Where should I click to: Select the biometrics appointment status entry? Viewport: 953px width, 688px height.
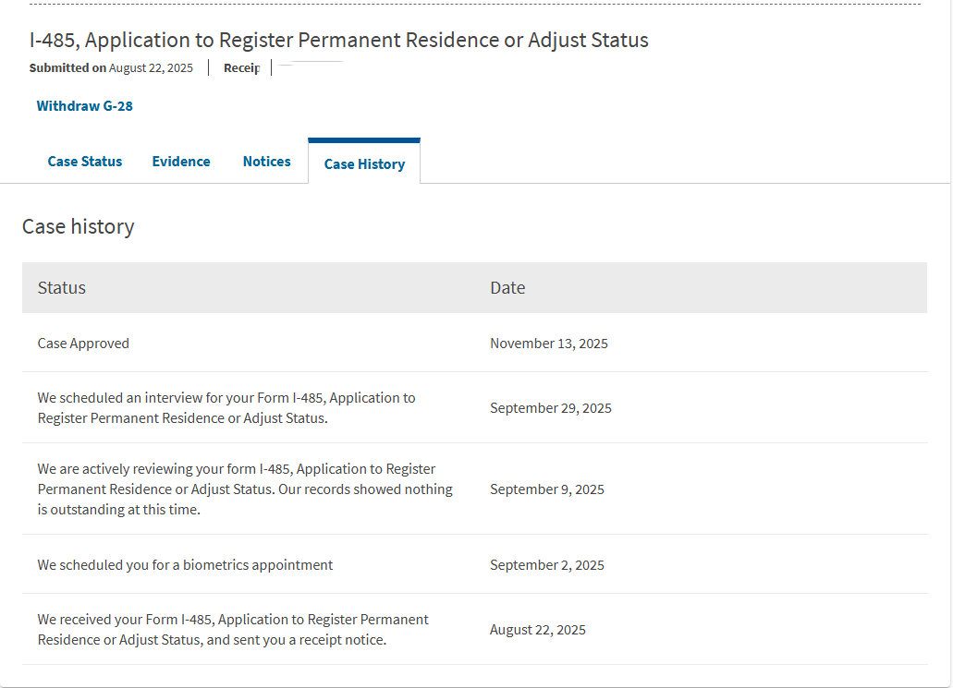point(185,565)
